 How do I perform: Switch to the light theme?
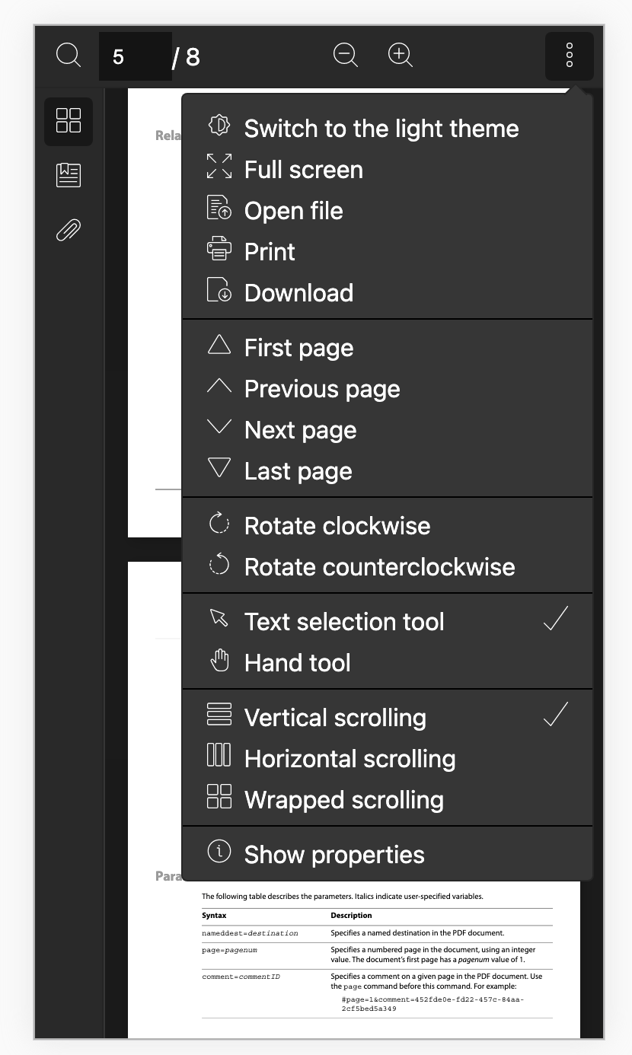tap(381, 128)
